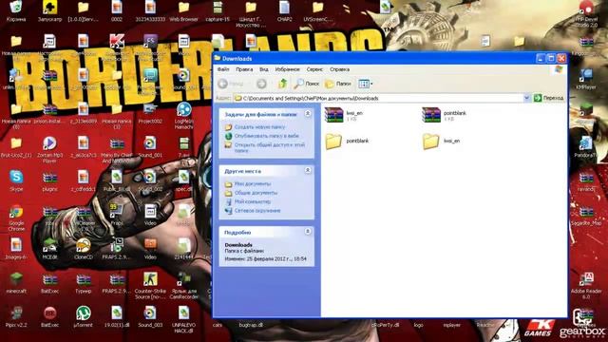608x342 pixels.
Task: Select the pointblank folder
Action: coord(347,142)
